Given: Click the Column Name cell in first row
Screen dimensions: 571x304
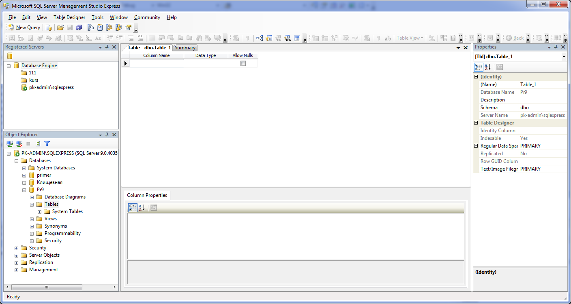Looking at the screenshot, I should click(157, 63).
